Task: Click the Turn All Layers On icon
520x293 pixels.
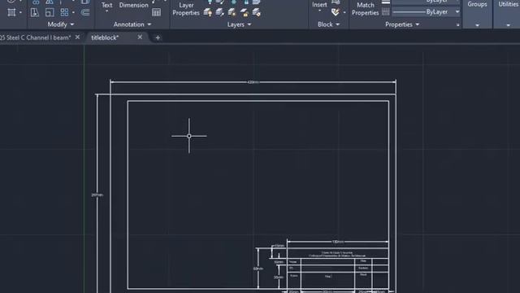Action: 208,13
